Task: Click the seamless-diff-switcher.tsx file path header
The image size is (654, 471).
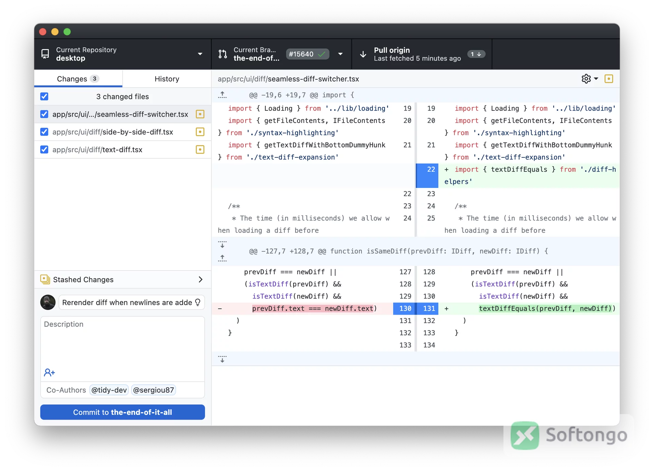Action: [x=289, y=79]
